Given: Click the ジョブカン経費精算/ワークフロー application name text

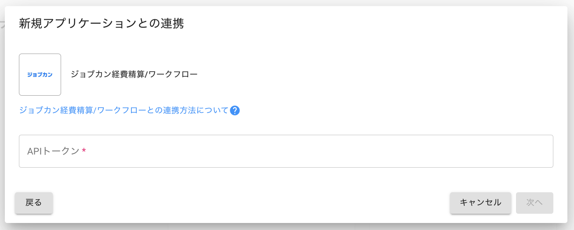Looking at the screenshot, I should click(134, 74).
